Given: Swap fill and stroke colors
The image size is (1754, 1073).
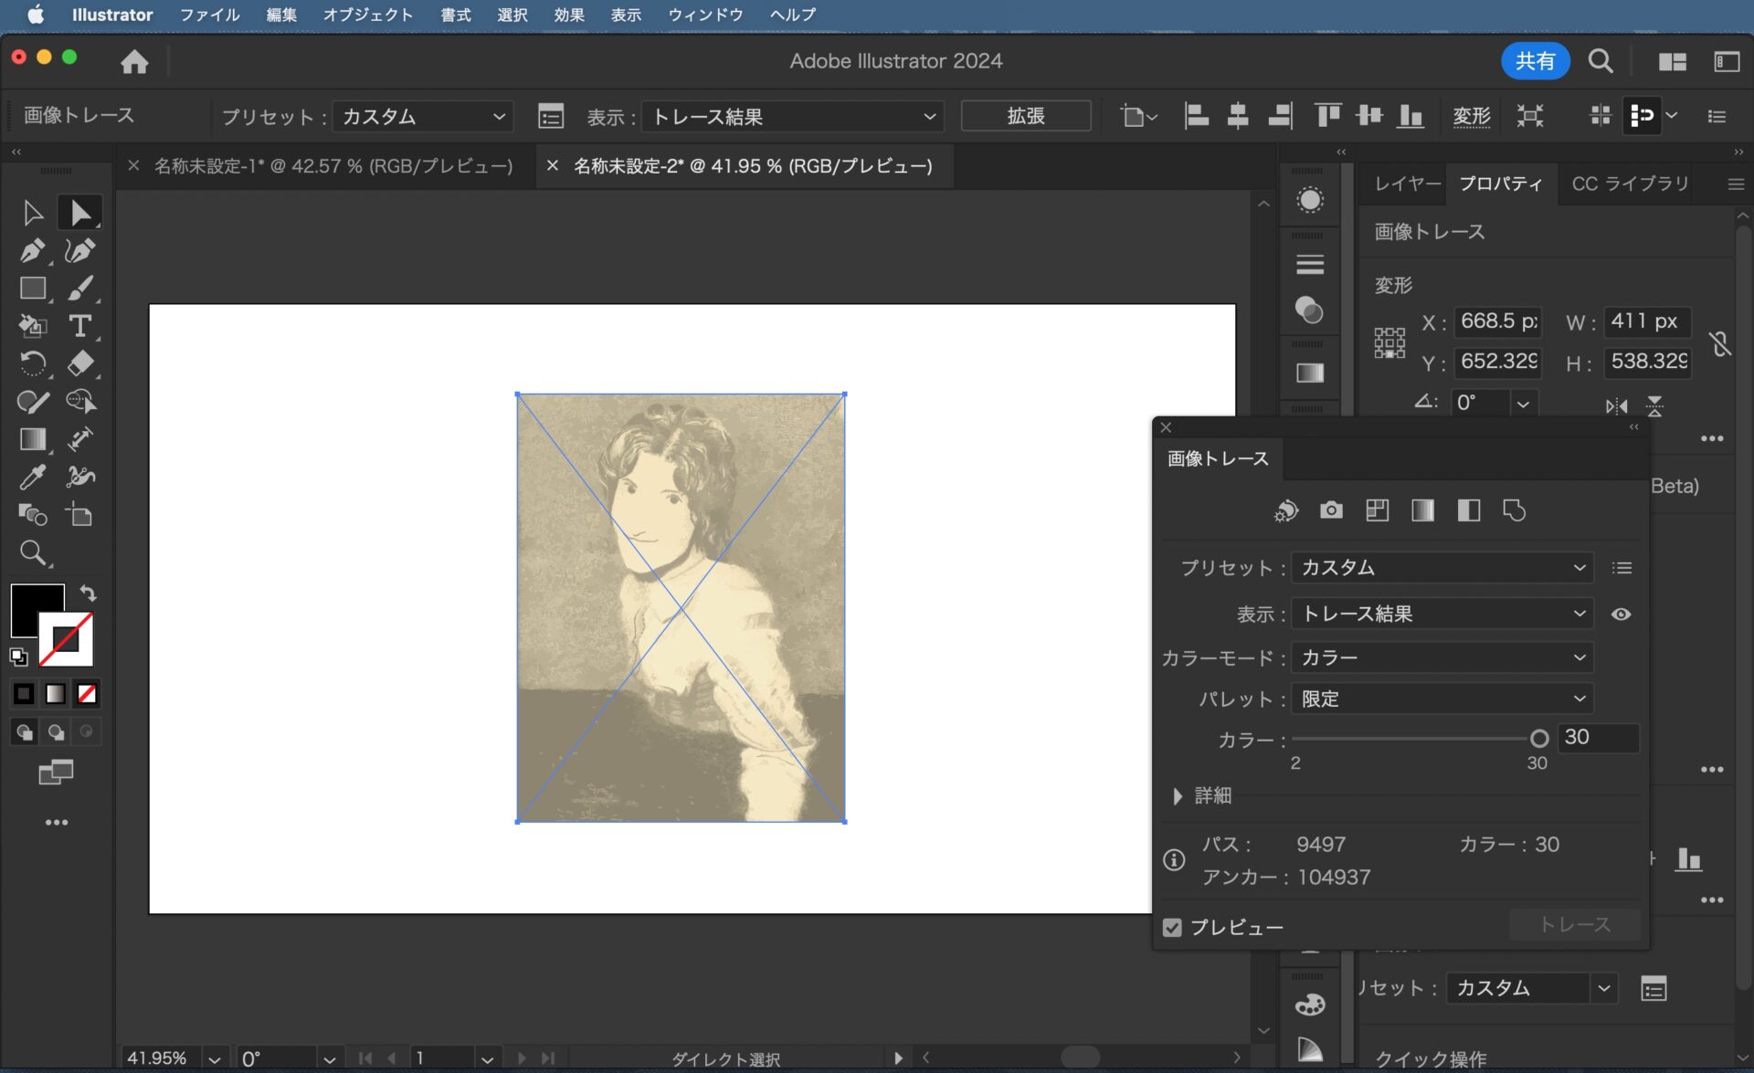Looking at the screenshot, I should point(88,593).
